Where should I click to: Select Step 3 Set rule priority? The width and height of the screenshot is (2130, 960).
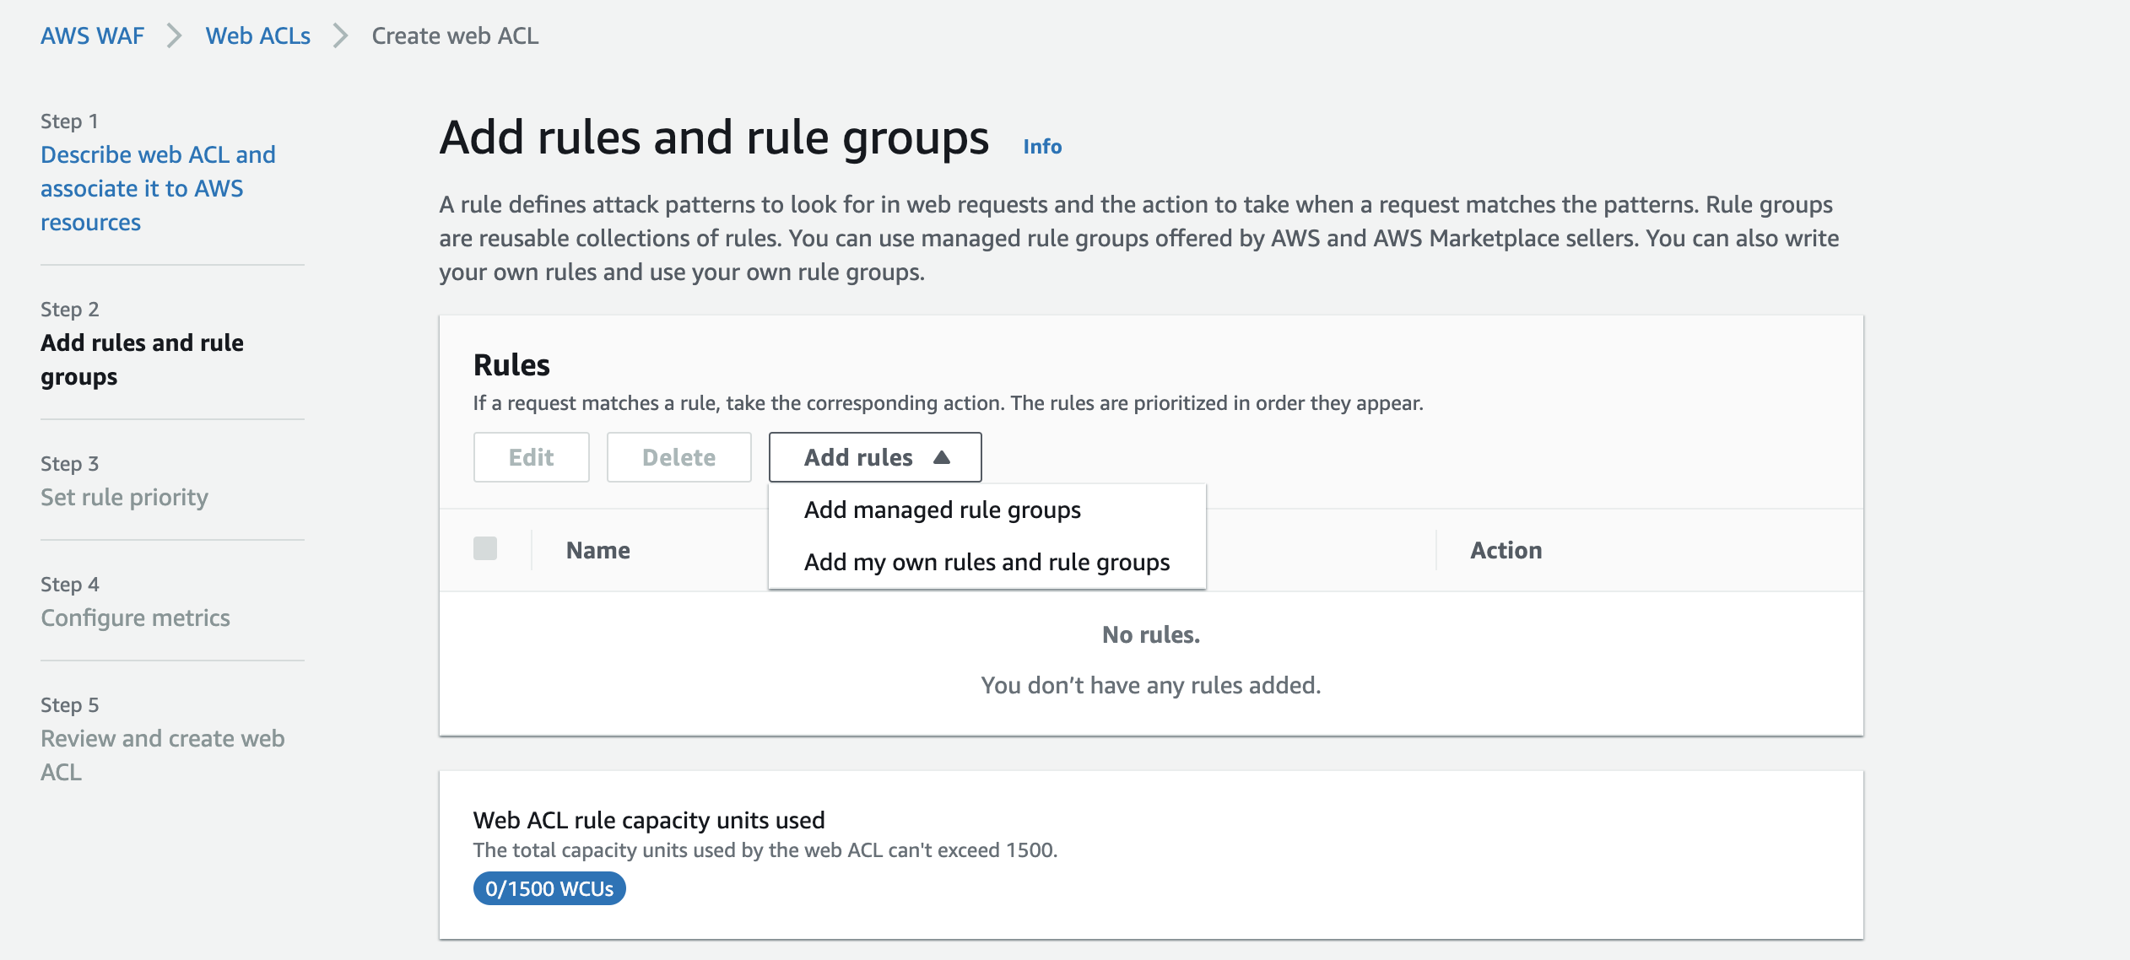pyautogui.click(x=124, y=498)
